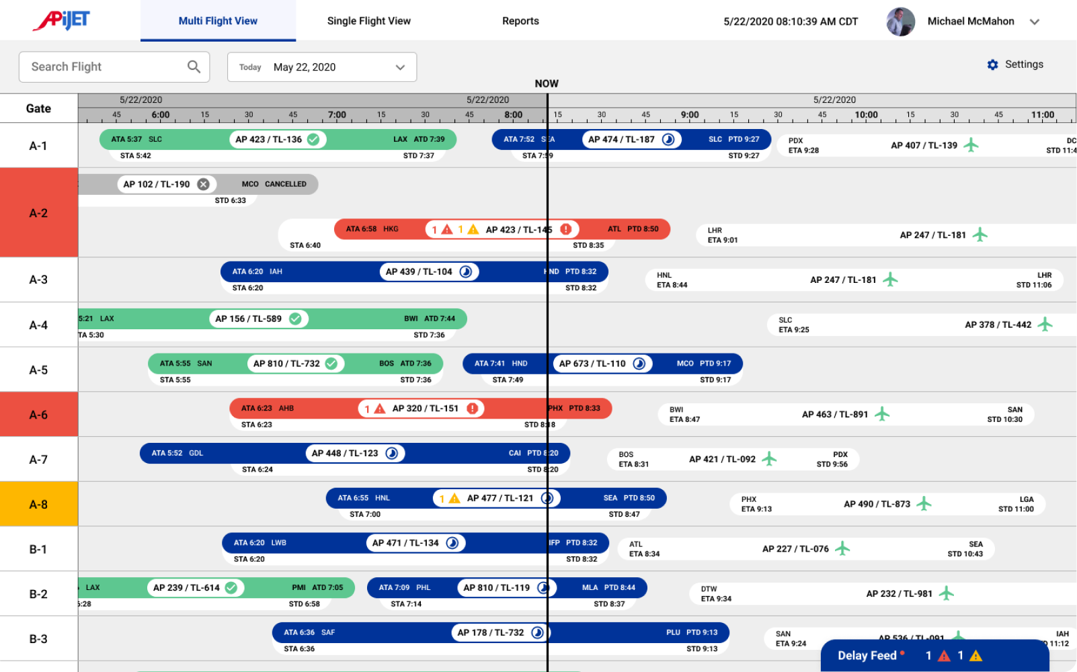This screenshot has height=672, width=1077.
Task: Click the airplane icon on AP 407 / TL-139 to PDX
Action: [971, 144]
